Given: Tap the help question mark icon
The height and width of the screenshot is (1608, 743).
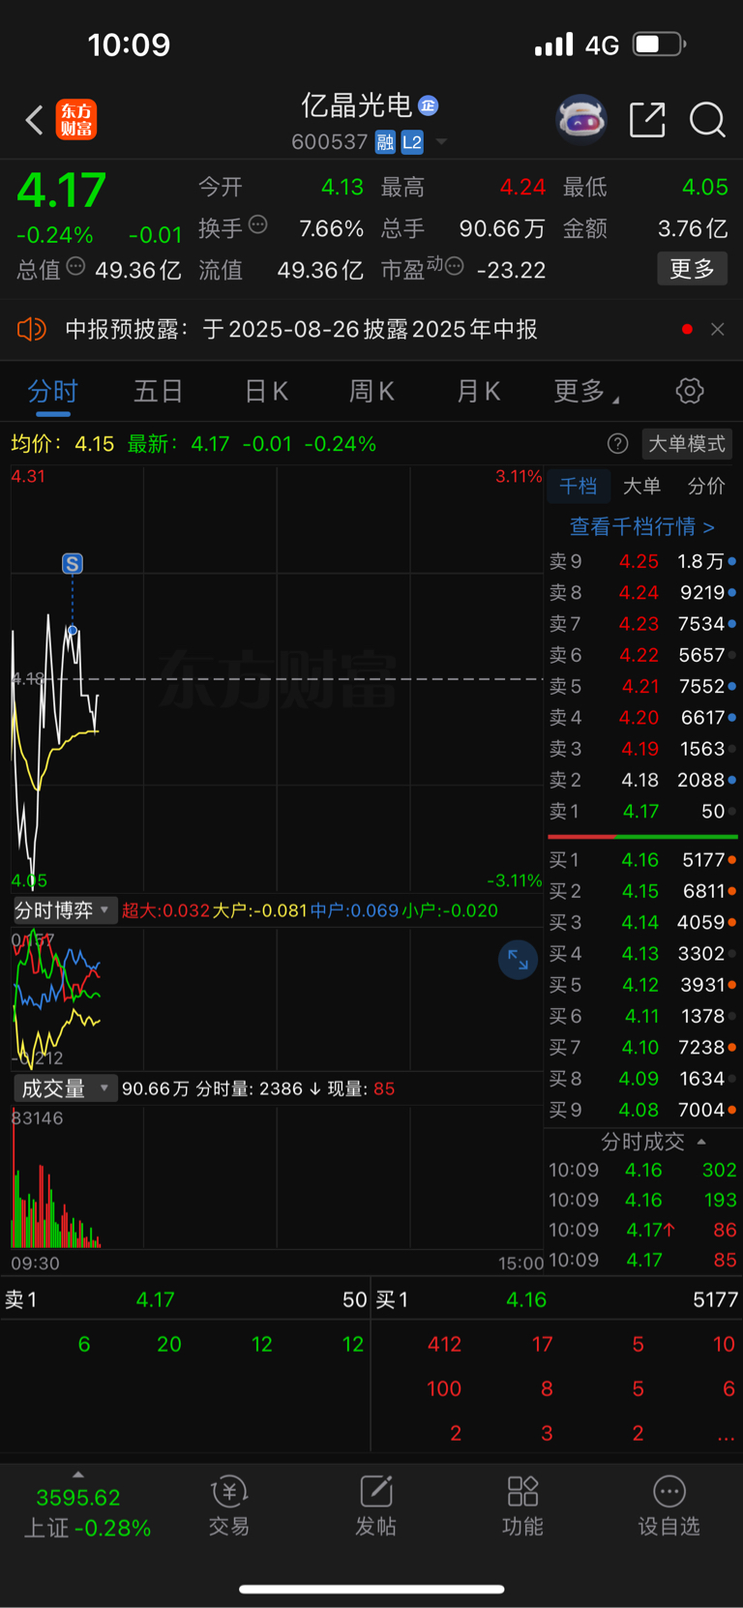Looking at the screenshot, I should click(x=617, y=443).
